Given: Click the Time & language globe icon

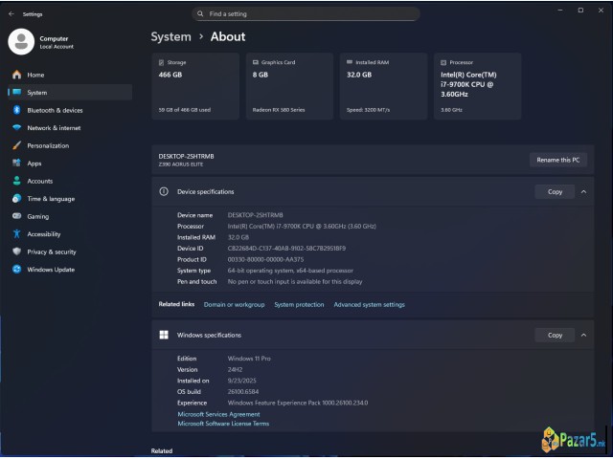Looking at the screenshot, I should [17, 199].
